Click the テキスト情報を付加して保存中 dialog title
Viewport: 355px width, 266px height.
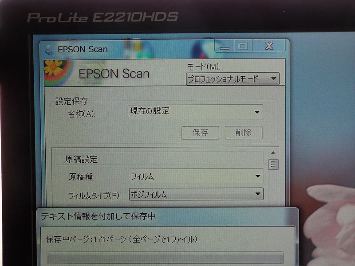pos(98,216)
